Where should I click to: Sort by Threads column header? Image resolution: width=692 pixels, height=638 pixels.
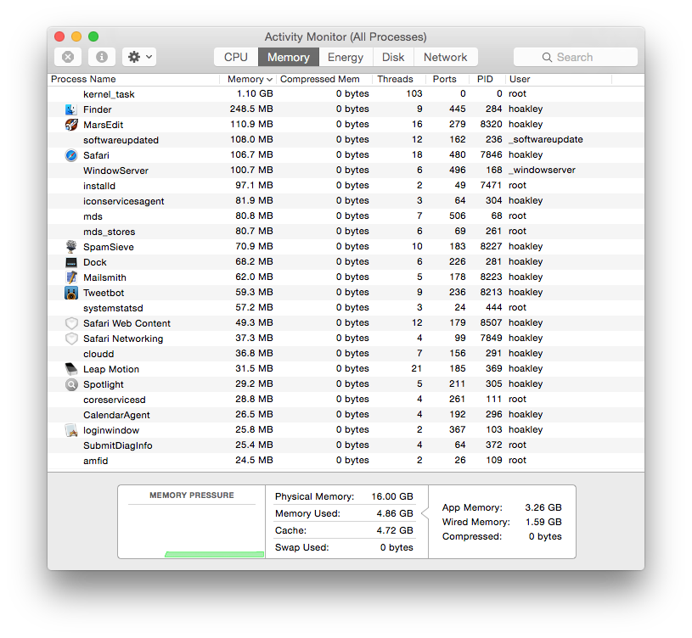click(399, 80)
